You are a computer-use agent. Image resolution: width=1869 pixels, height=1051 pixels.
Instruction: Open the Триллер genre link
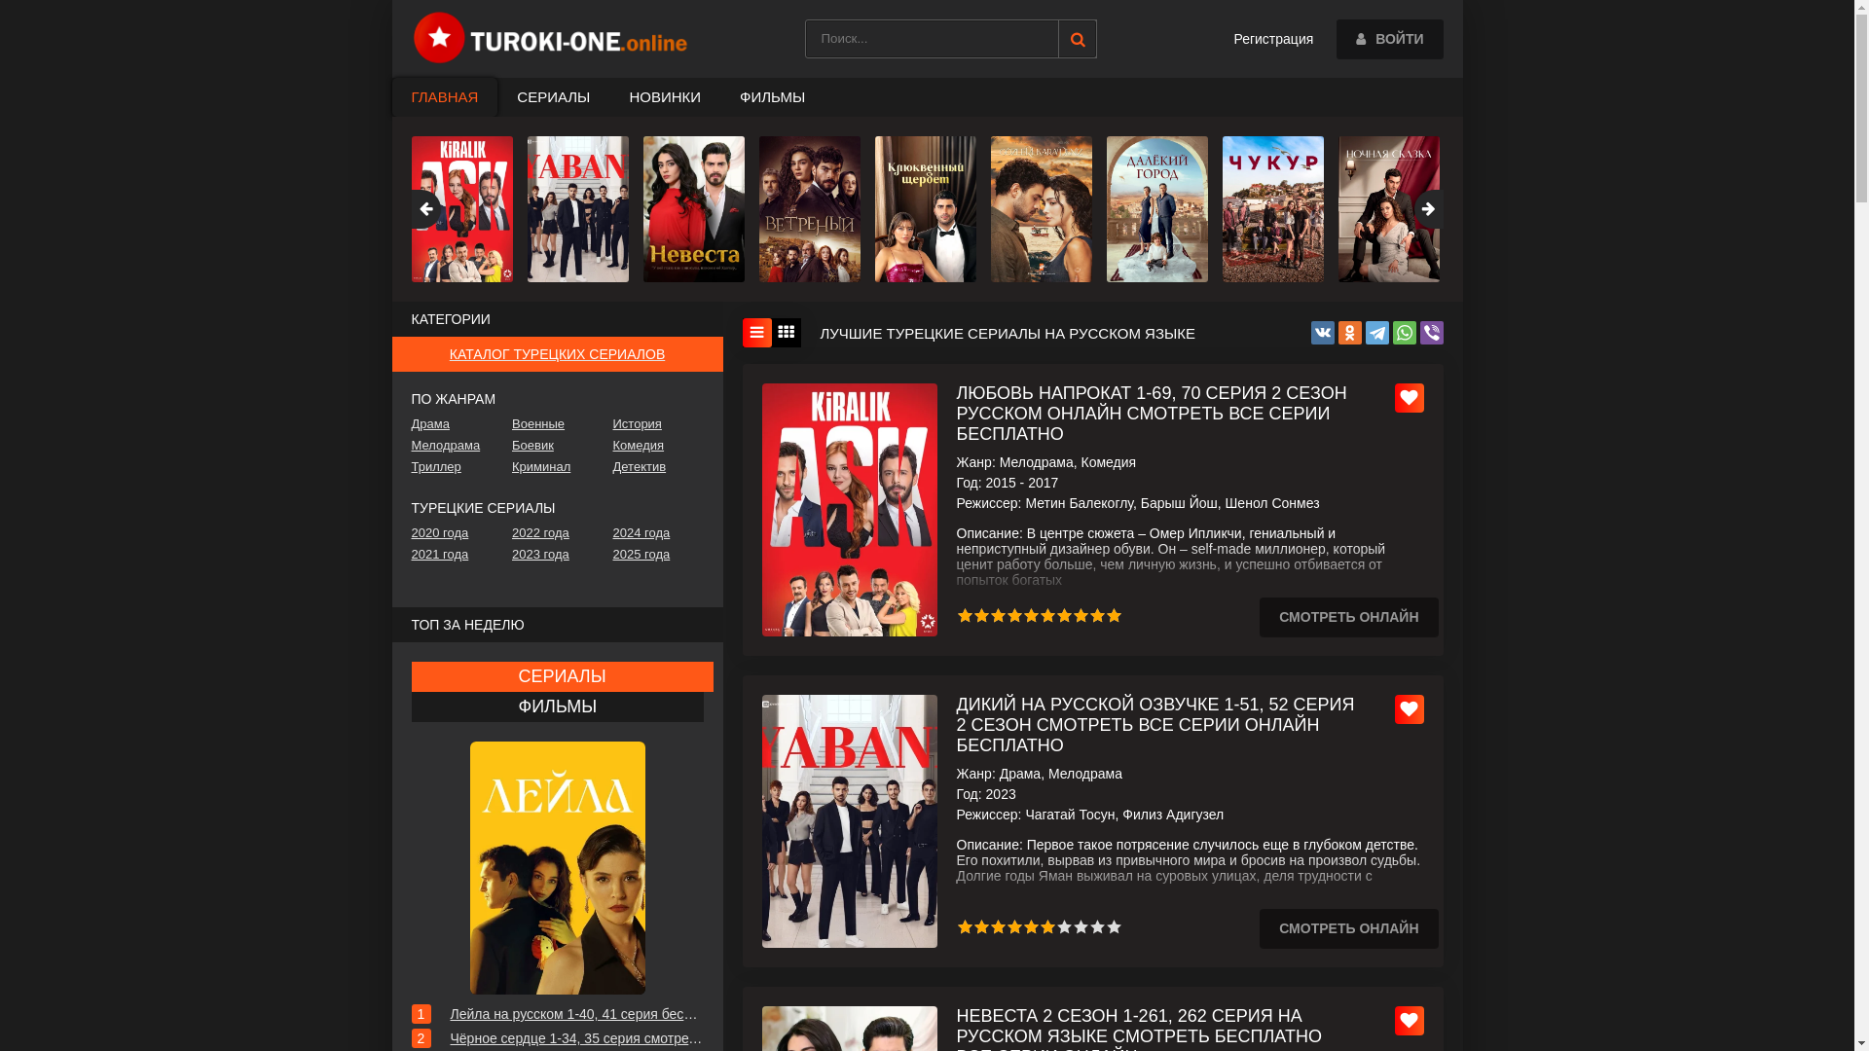pyautogui.click(x=435, y=467)
